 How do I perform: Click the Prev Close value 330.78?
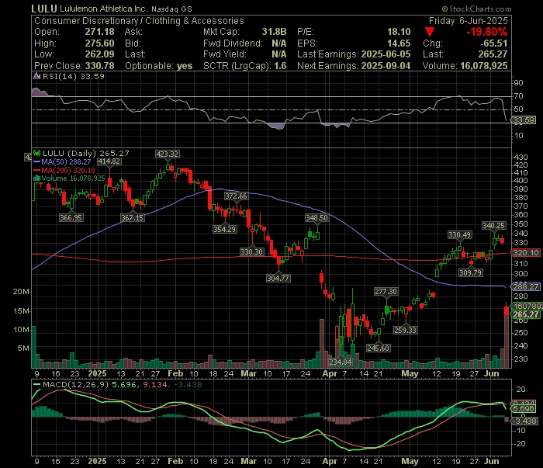pyautogui.click(x=100, y=66)
